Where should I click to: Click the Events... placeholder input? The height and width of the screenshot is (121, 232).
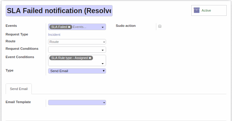(x=86, y=27)
